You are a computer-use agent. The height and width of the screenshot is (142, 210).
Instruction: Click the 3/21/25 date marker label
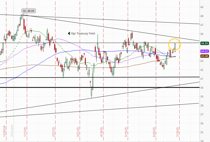(x=78, y=132)
